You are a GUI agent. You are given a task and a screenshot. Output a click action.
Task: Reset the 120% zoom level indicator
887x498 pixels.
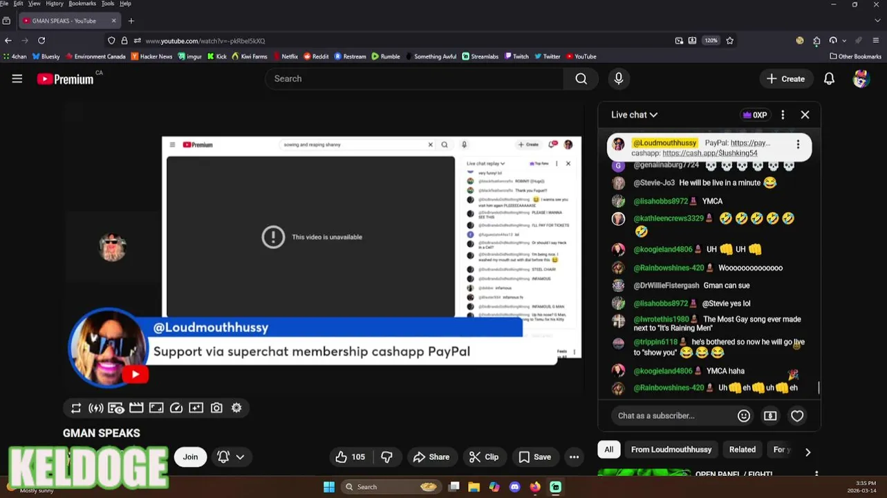tap(711, 41)
